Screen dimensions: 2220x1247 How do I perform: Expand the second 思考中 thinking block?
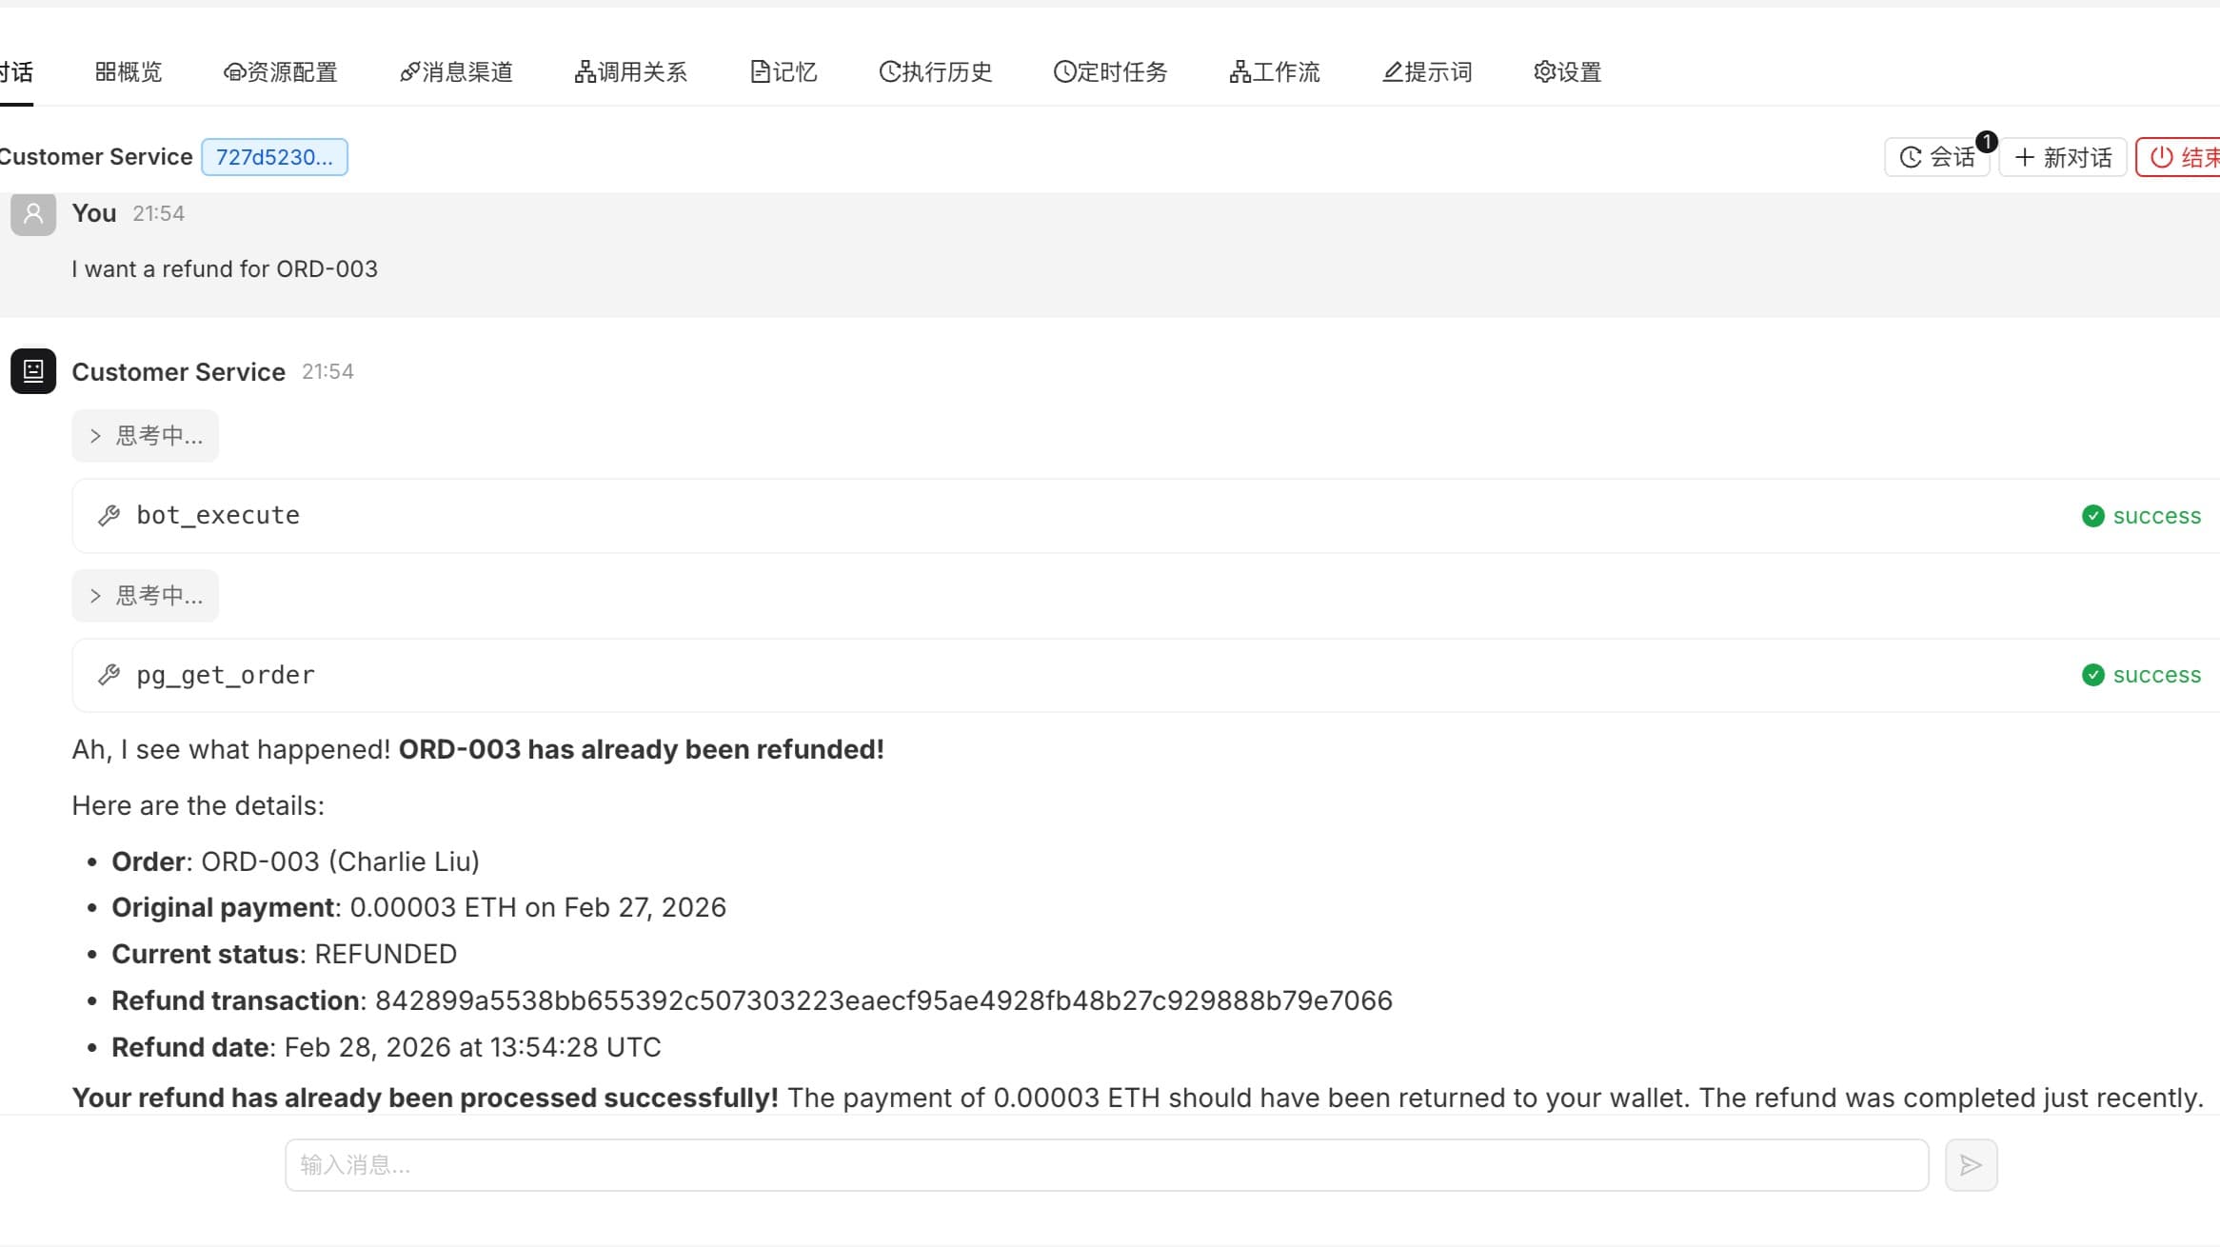pyautogui.click(x=146, y=596)
